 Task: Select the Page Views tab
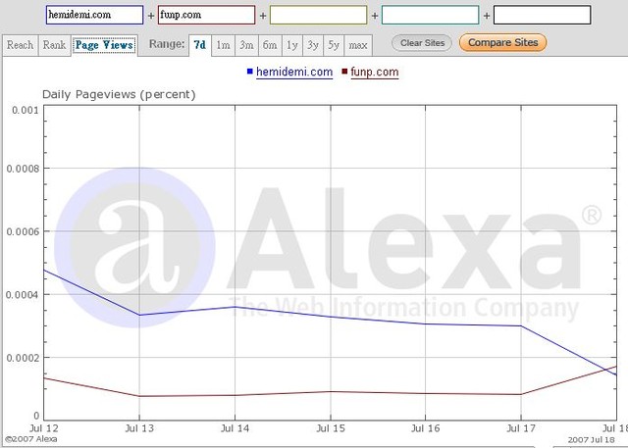(x=105, y=45)
